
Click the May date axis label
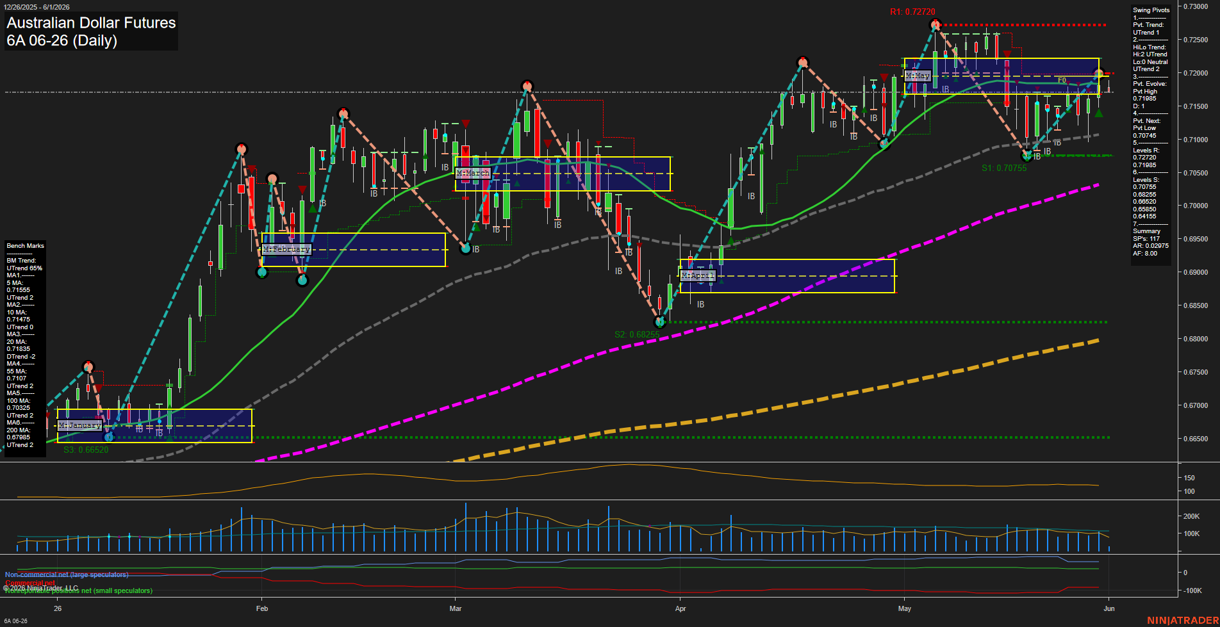tap(905, 608)
